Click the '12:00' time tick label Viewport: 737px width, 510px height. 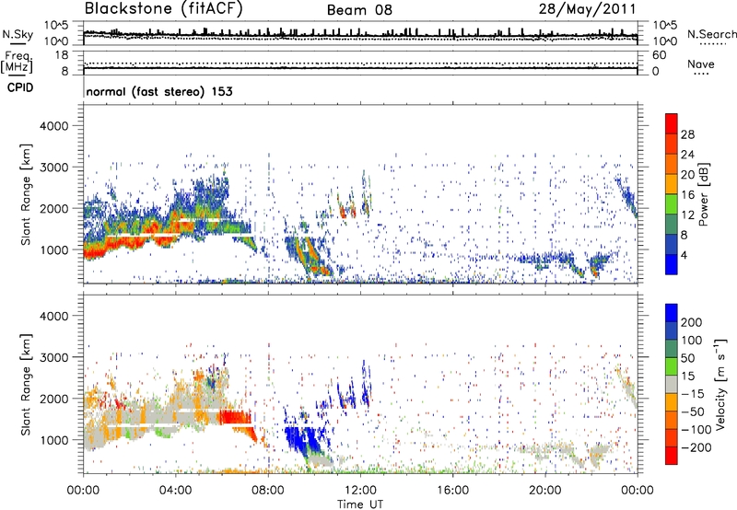tap(360, 491)
